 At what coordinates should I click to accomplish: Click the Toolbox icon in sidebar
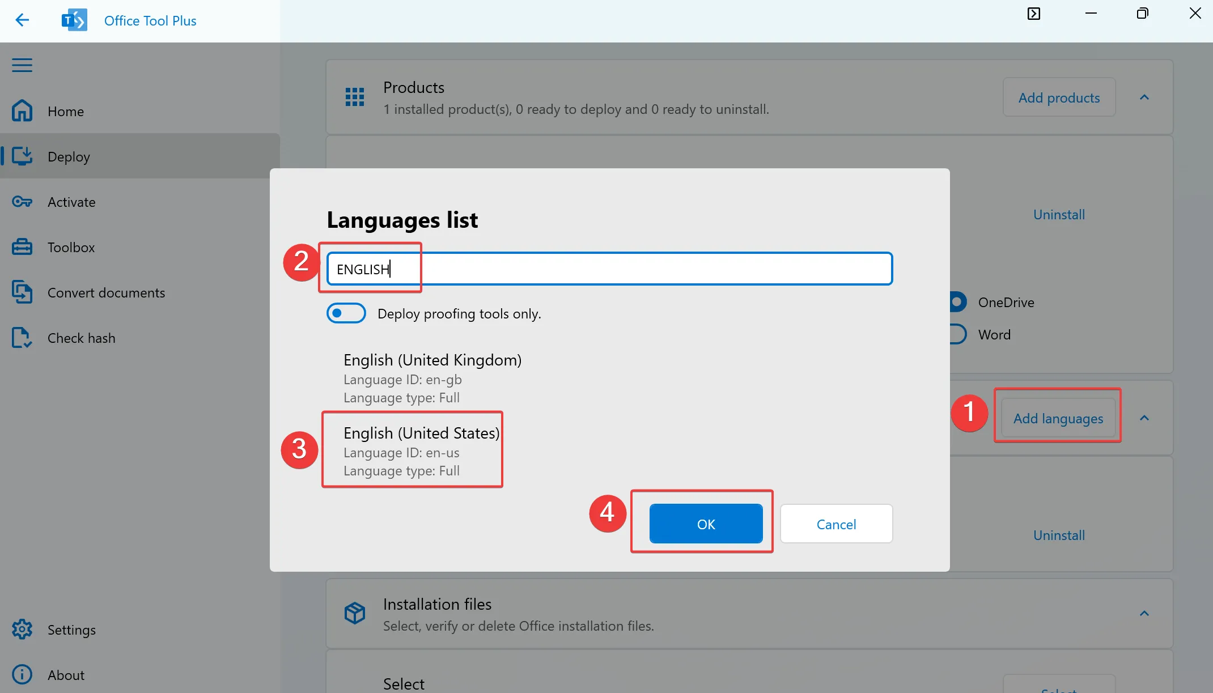[x=22, y=247]
